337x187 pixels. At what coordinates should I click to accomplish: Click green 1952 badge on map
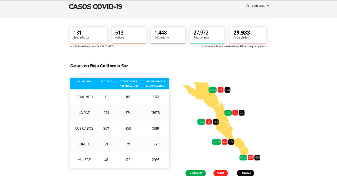point(201,122)
